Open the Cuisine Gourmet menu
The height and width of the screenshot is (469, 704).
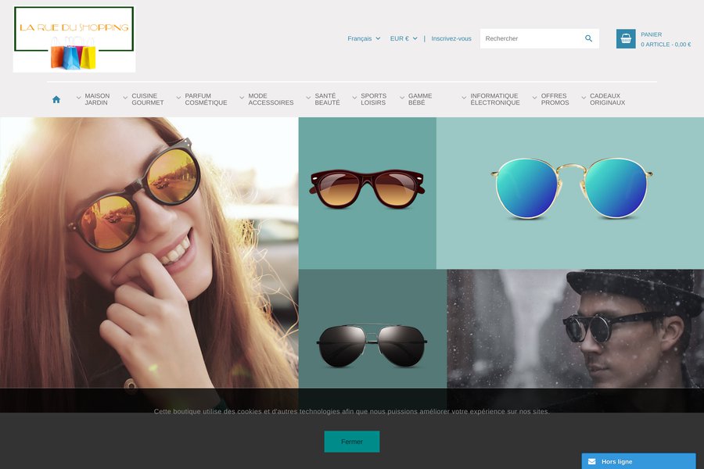point(147,99)
